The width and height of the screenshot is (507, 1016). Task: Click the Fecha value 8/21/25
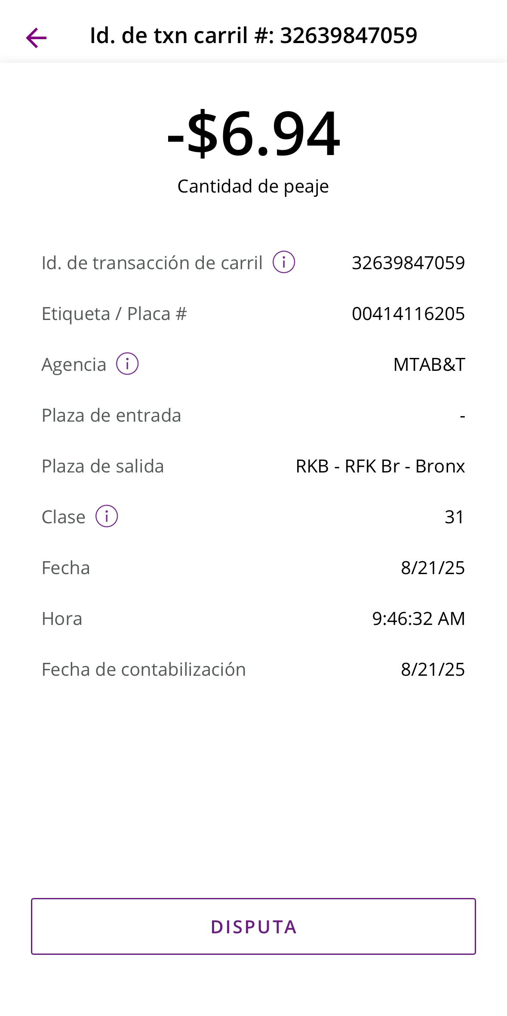[433, 568]
